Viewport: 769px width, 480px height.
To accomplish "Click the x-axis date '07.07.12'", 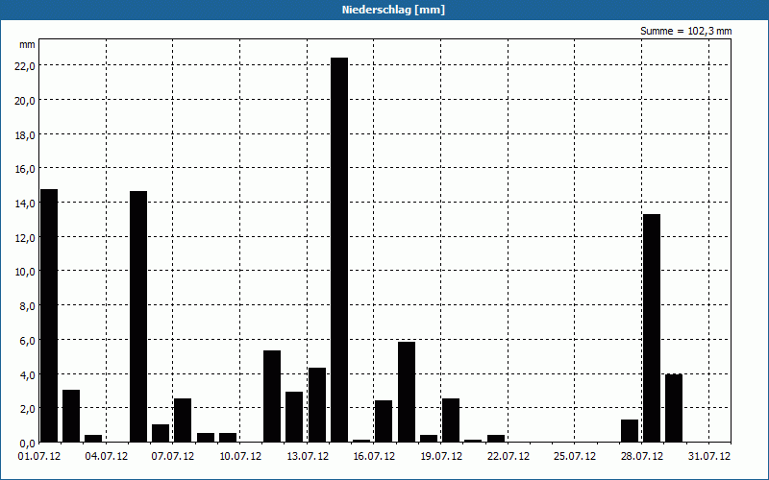I will 173,457.
